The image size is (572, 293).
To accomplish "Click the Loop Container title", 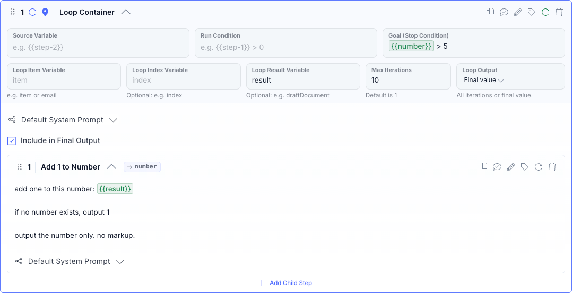I will (x=87, y=12).
